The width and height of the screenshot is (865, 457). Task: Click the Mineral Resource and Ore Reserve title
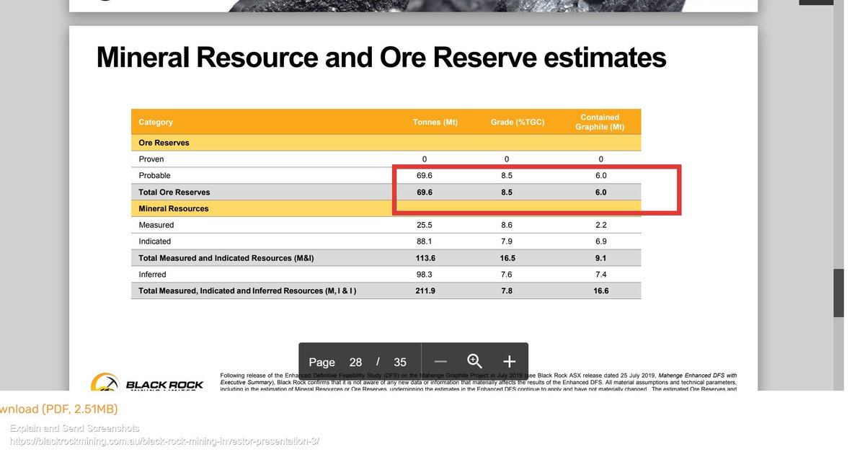click(x=381, y=58)
